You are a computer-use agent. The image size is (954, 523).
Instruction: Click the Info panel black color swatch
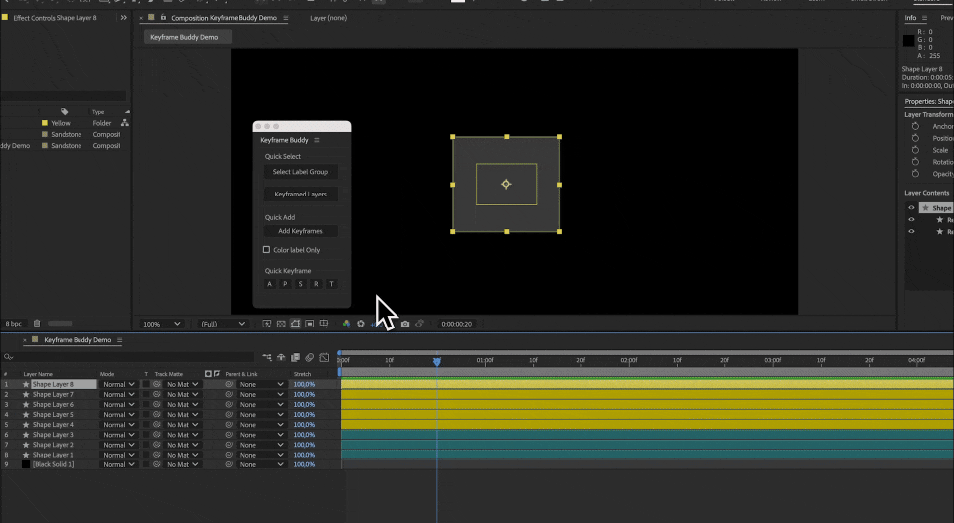pos(908,41)
